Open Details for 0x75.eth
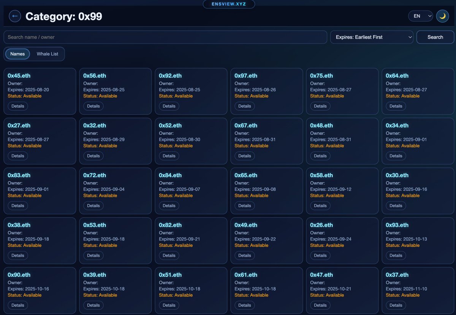 (320, 106)
